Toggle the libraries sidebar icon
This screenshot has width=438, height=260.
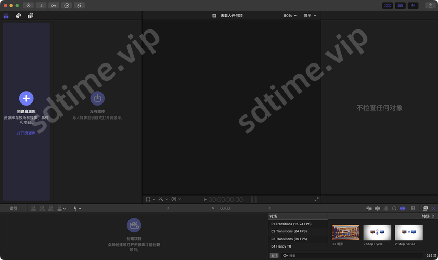coord(6,16)
